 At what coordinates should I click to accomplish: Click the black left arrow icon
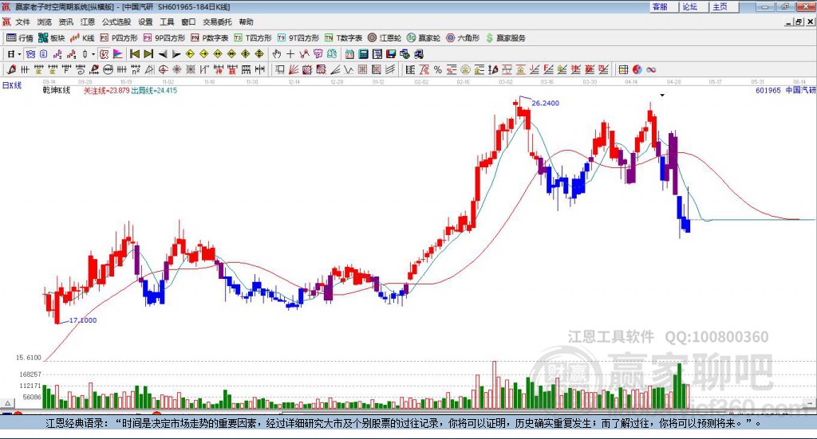[163, 54]
